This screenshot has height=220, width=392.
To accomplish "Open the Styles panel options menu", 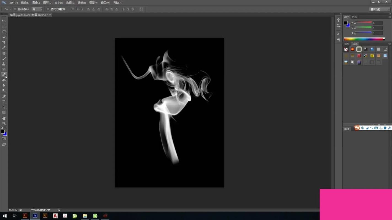I will pos(390,44).
